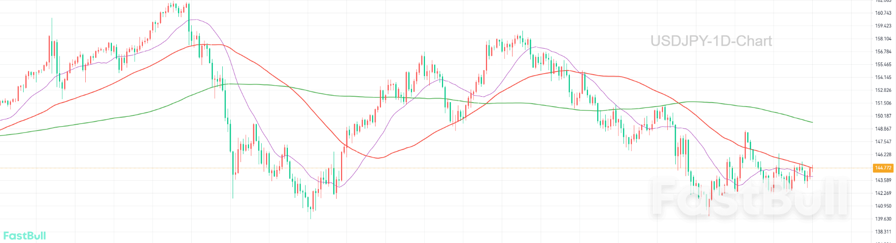Click the 139.630 price axis label
896x243 pixels.
click(x=883, y=219)
